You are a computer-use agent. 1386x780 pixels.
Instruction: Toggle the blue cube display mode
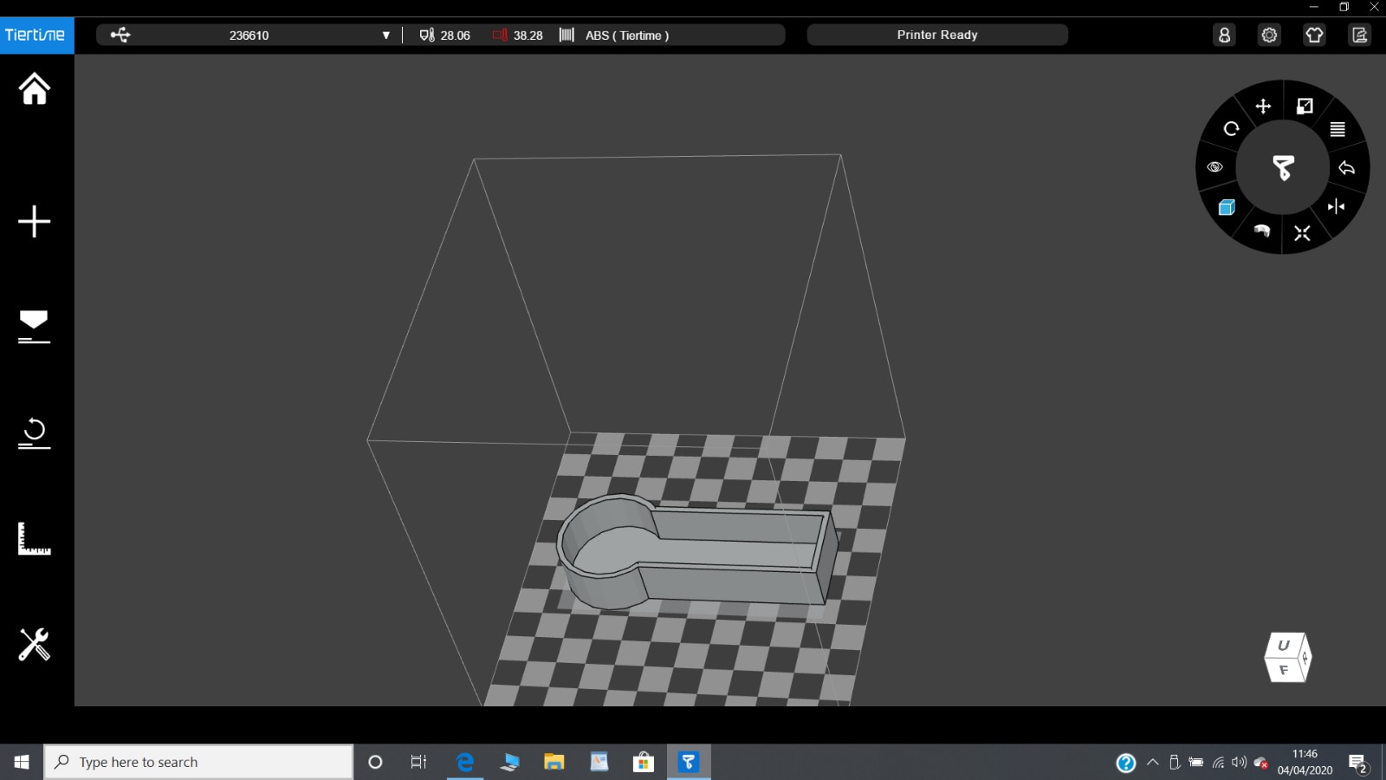pos(1227,207)
